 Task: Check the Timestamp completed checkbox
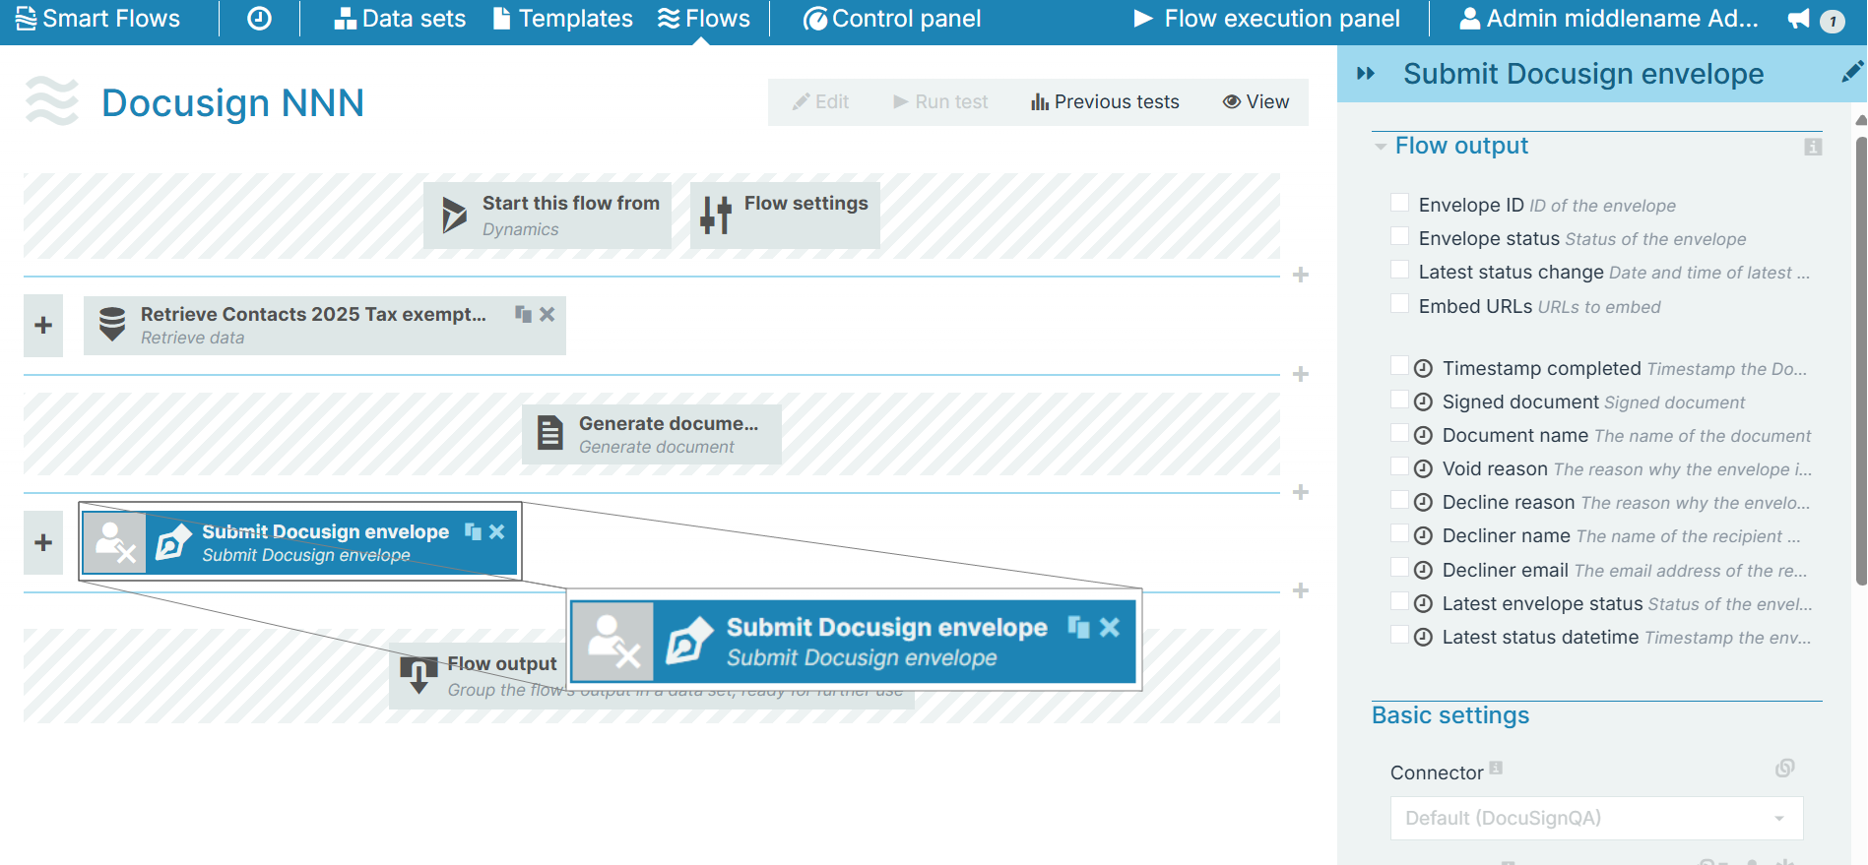1399,366
